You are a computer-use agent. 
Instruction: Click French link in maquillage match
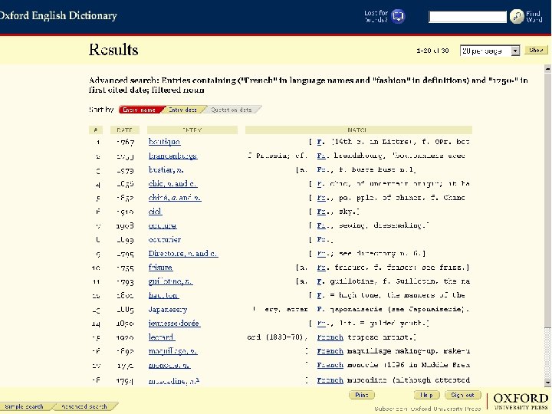coord(330,351)
